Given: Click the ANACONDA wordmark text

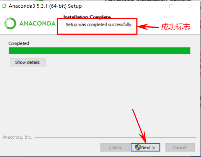Looking at the screenshot, I should [37, 23].
